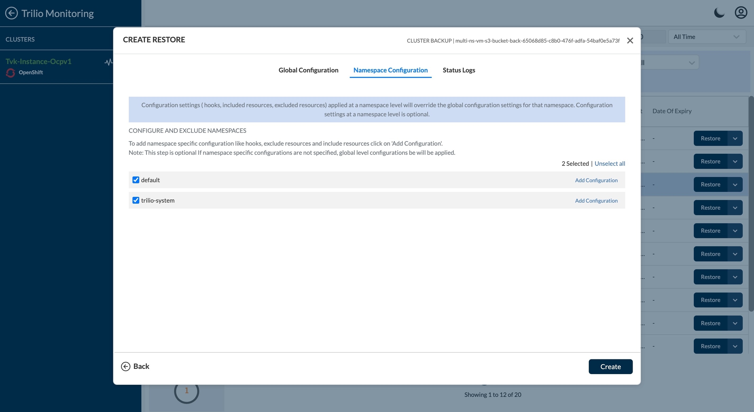Add Configuration for default namespace
Screen dimensions: 754x412
[x=596, y=180]
